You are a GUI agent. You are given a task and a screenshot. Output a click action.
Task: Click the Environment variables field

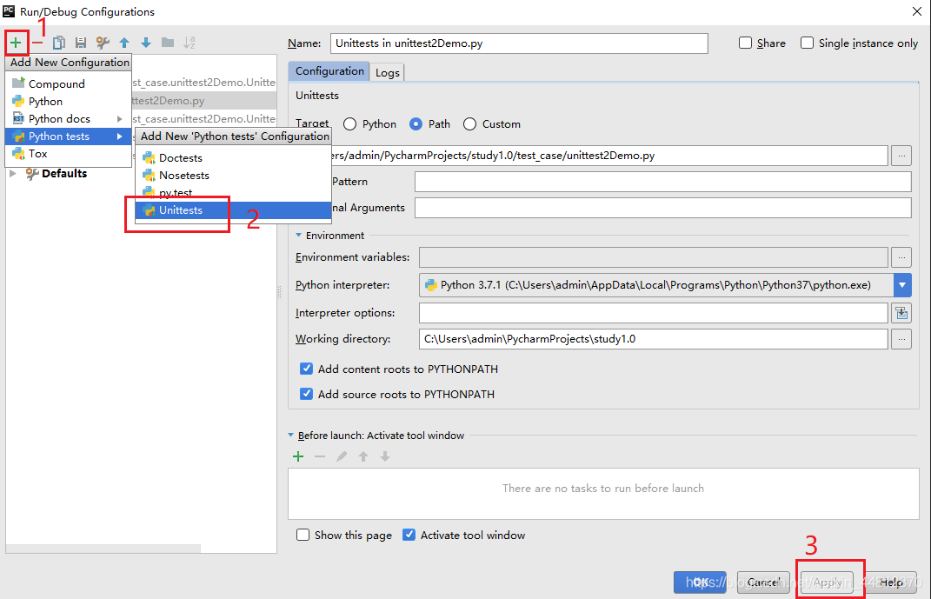[x=653, y=257]
